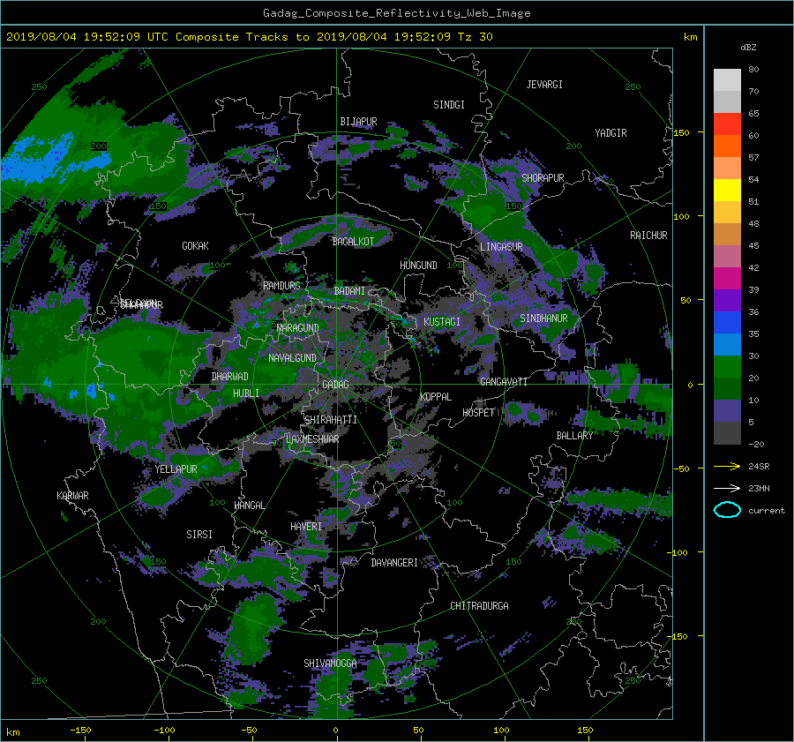Choose the light gray 80 dBZ swatch at the top of the legend
The image size is (794, 742).
click(727, 80)
